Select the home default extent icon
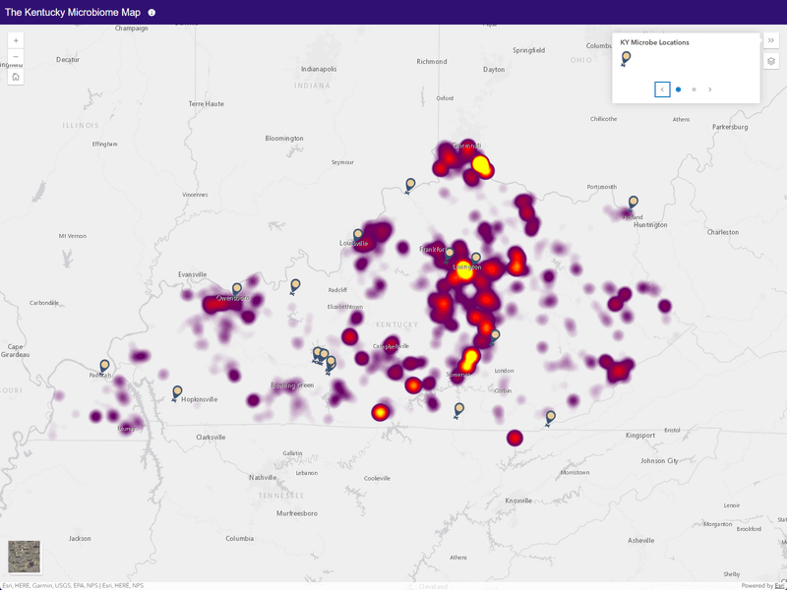 (x=16, y=79)
